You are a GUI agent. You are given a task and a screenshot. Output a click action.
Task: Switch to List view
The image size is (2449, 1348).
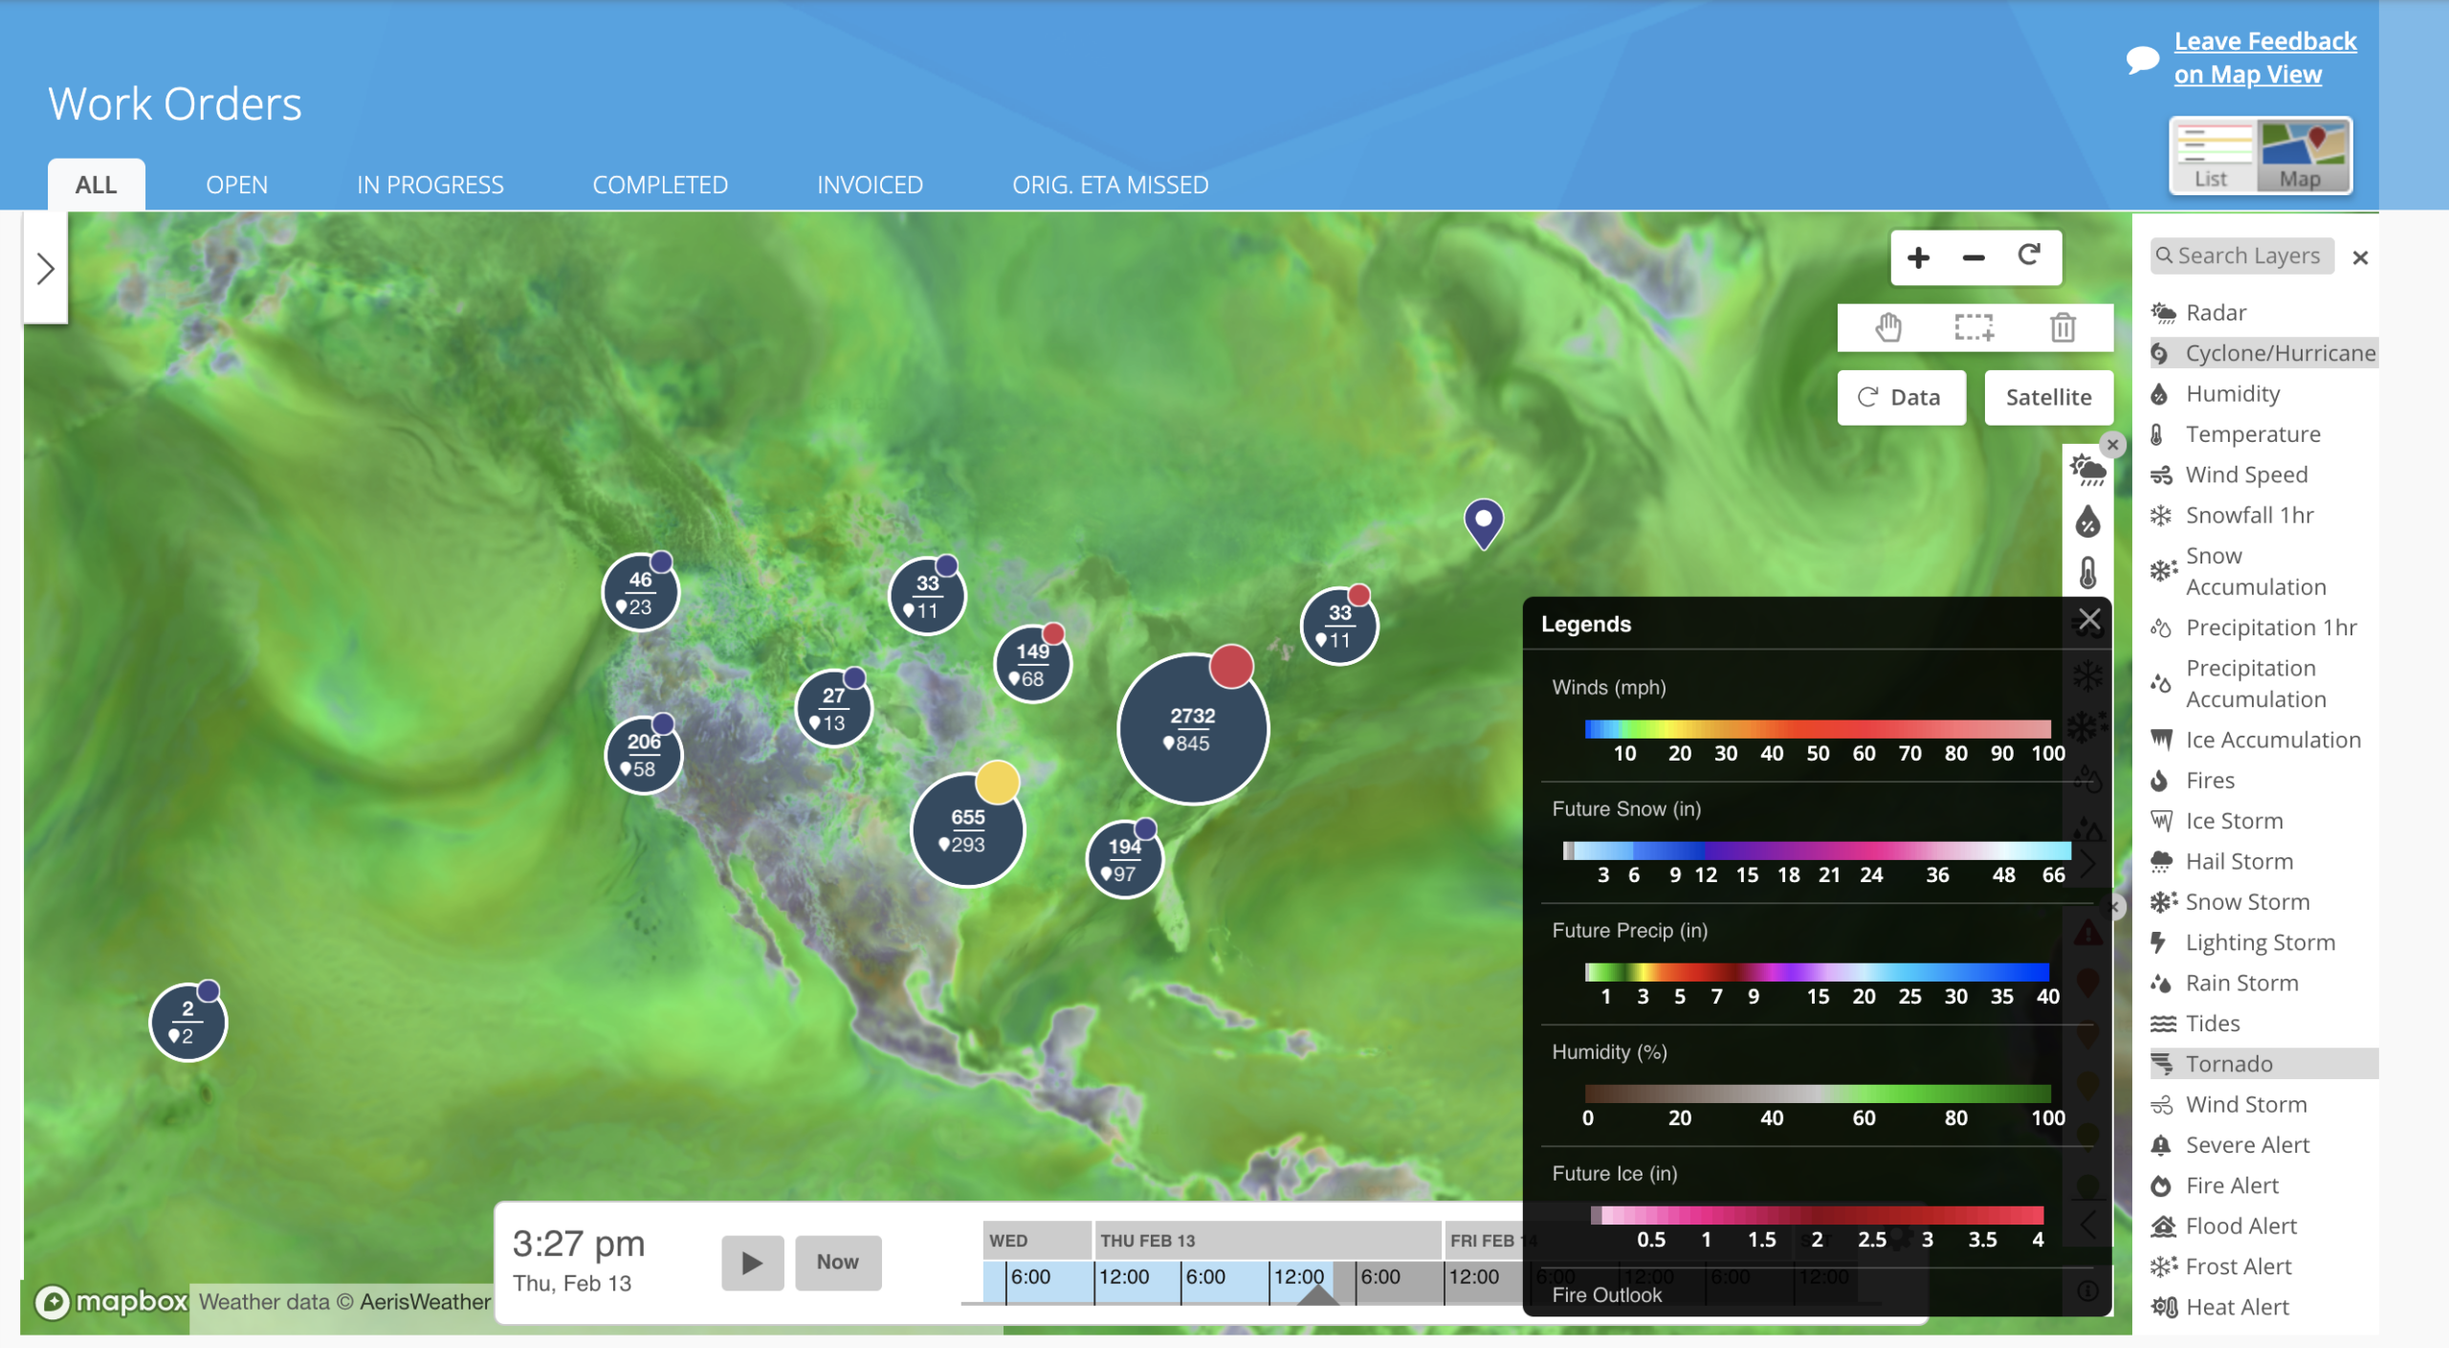point(2213,156)
